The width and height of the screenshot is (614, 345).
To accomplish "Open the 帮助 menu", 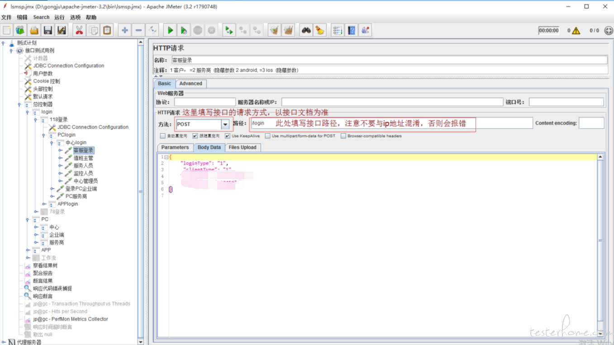I will [91, 17].
